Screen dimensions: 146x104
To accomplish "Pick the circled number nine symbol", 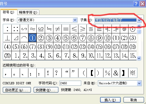I will [99, 38].
